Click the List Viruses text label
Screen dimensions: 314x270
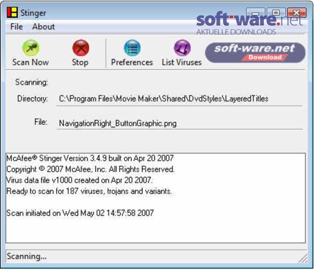point(182,62)
